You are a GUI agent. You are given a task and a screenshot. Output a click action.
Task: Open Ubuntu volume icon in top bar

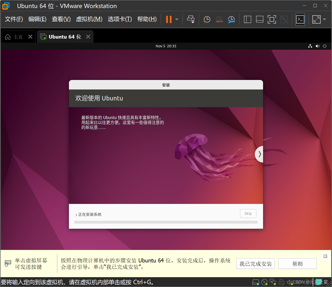click(x=318, y=46)
